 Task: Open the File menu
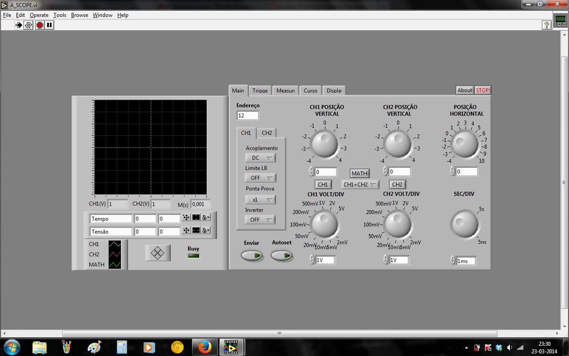click(7, 15)
